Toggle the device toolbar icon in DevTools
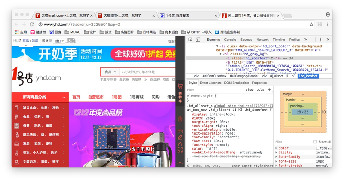 tap(198, 40)
